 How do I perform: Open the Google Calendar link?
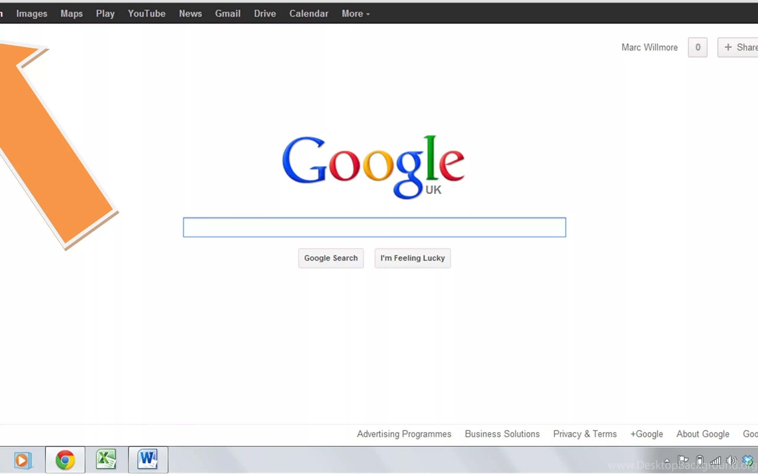[x=309, y=13]
